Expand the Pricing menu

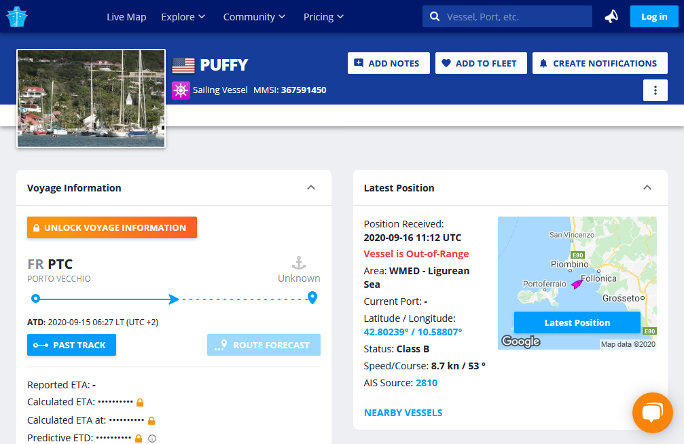pos(323,16)
